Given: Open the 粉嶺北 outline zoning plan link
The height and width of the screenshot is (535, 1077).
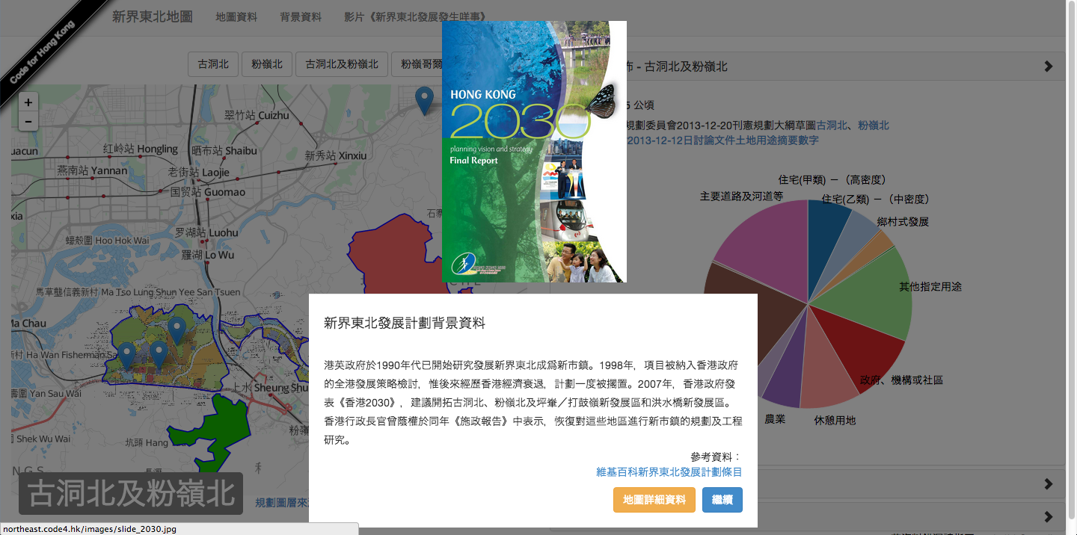Looking at the screenshot, I should pos(874,126).
